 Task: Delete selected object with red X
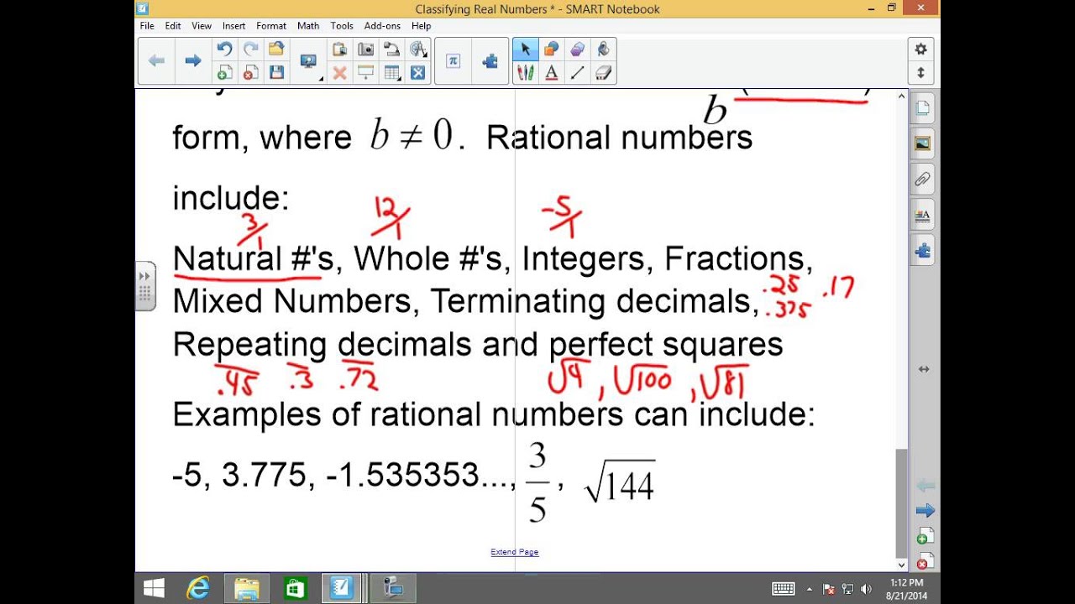click(x=339, y=73)
